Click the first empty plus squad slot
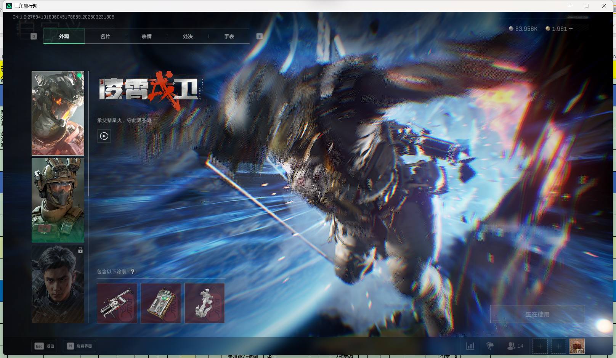 540,346
